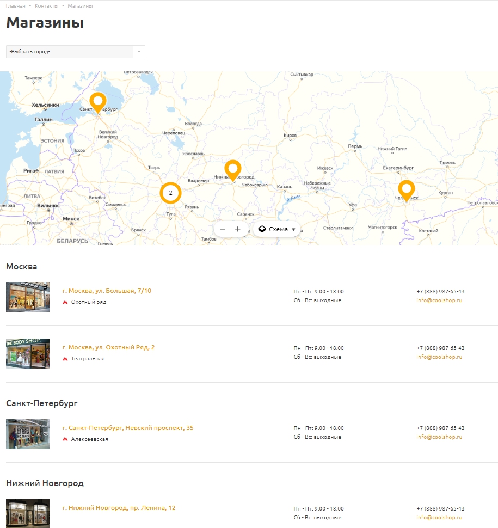Click the Chelyabinsk map pin
Screen dimensions: 498x528
click(x=407, y=191)
